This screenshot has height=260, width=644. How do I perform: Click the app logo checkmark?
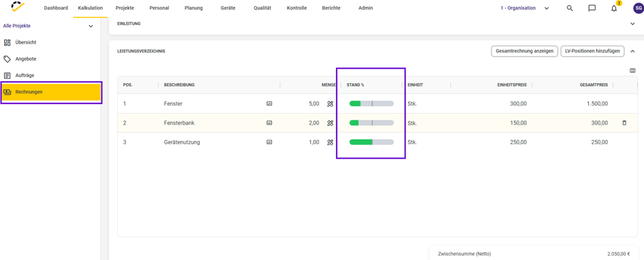point(18,7)
